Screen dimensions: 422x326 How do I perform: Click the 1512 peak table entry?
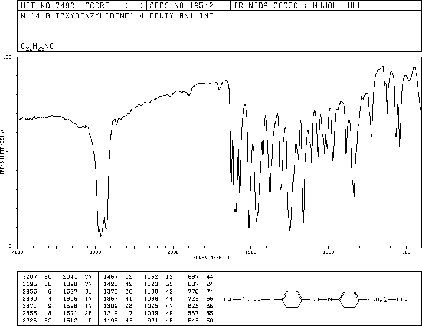(70, 320)
